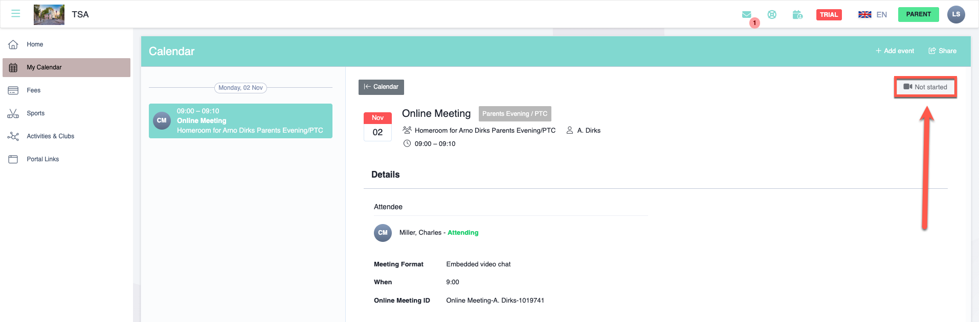979x322 pixels.
Task: Open Fees from the sidebar
Action: [x=34, y=90]
